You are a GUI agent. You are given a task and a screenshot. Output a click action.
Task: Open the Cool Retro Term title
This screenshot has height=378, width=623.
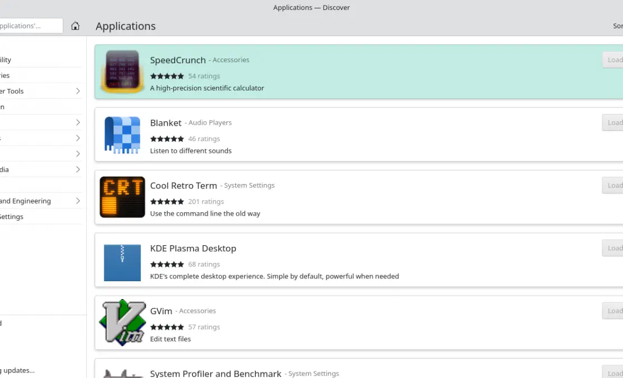pos(184,186)
